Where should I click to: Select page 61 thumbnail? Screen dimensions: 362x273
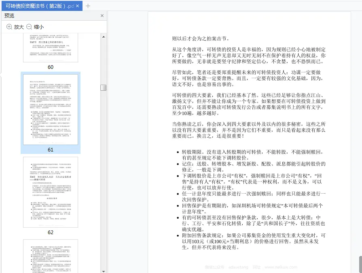51,109
